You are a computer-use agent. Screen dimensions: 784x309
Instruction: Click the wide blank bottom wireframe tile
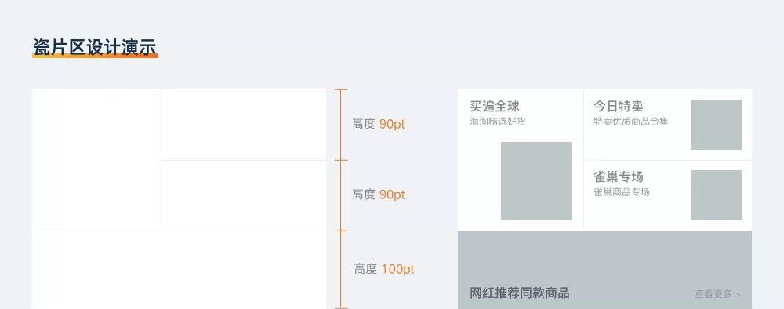coord(180,270)
